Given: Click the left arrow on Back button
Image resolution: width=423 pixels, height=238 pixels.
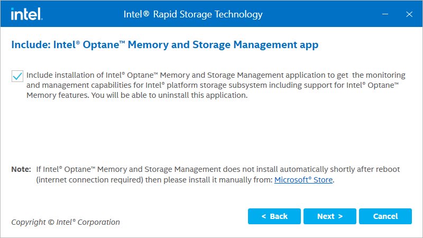Looking at the screenshot, I should point(264,216).
